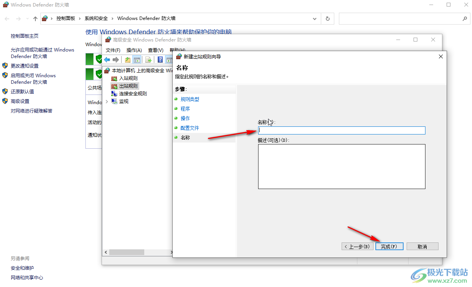Select 入站规则 in the tree
Viewport: 472px width, 287px height.
pyautogui.click(x=128, y=78)
